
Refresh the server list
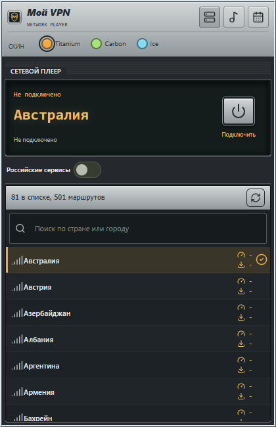click(x=256, y=198)
